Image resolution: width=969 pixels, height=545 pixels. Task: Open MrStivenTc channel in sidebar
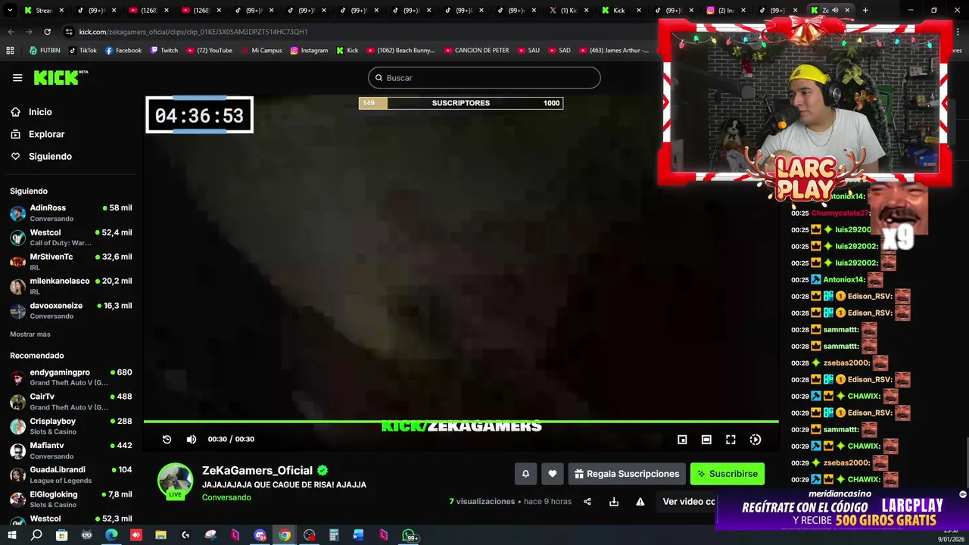point(70,262)
